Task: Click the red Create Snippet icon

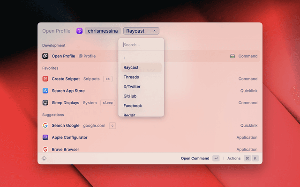Action: point(45,79)
